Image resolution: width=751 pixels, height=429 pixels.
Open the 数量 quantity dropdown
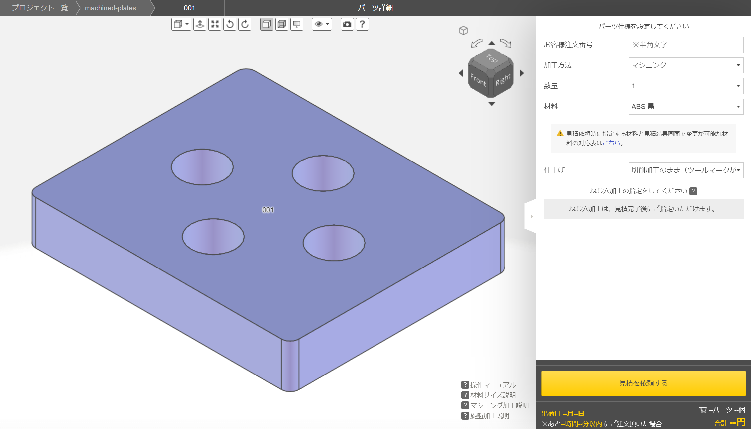tap(686, 86)
